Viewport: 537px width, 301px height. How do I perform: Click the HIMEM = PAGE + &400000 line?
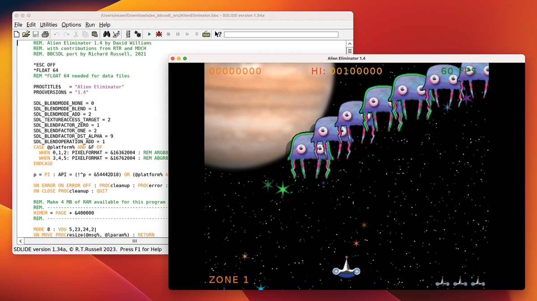(x=64, y=213)
